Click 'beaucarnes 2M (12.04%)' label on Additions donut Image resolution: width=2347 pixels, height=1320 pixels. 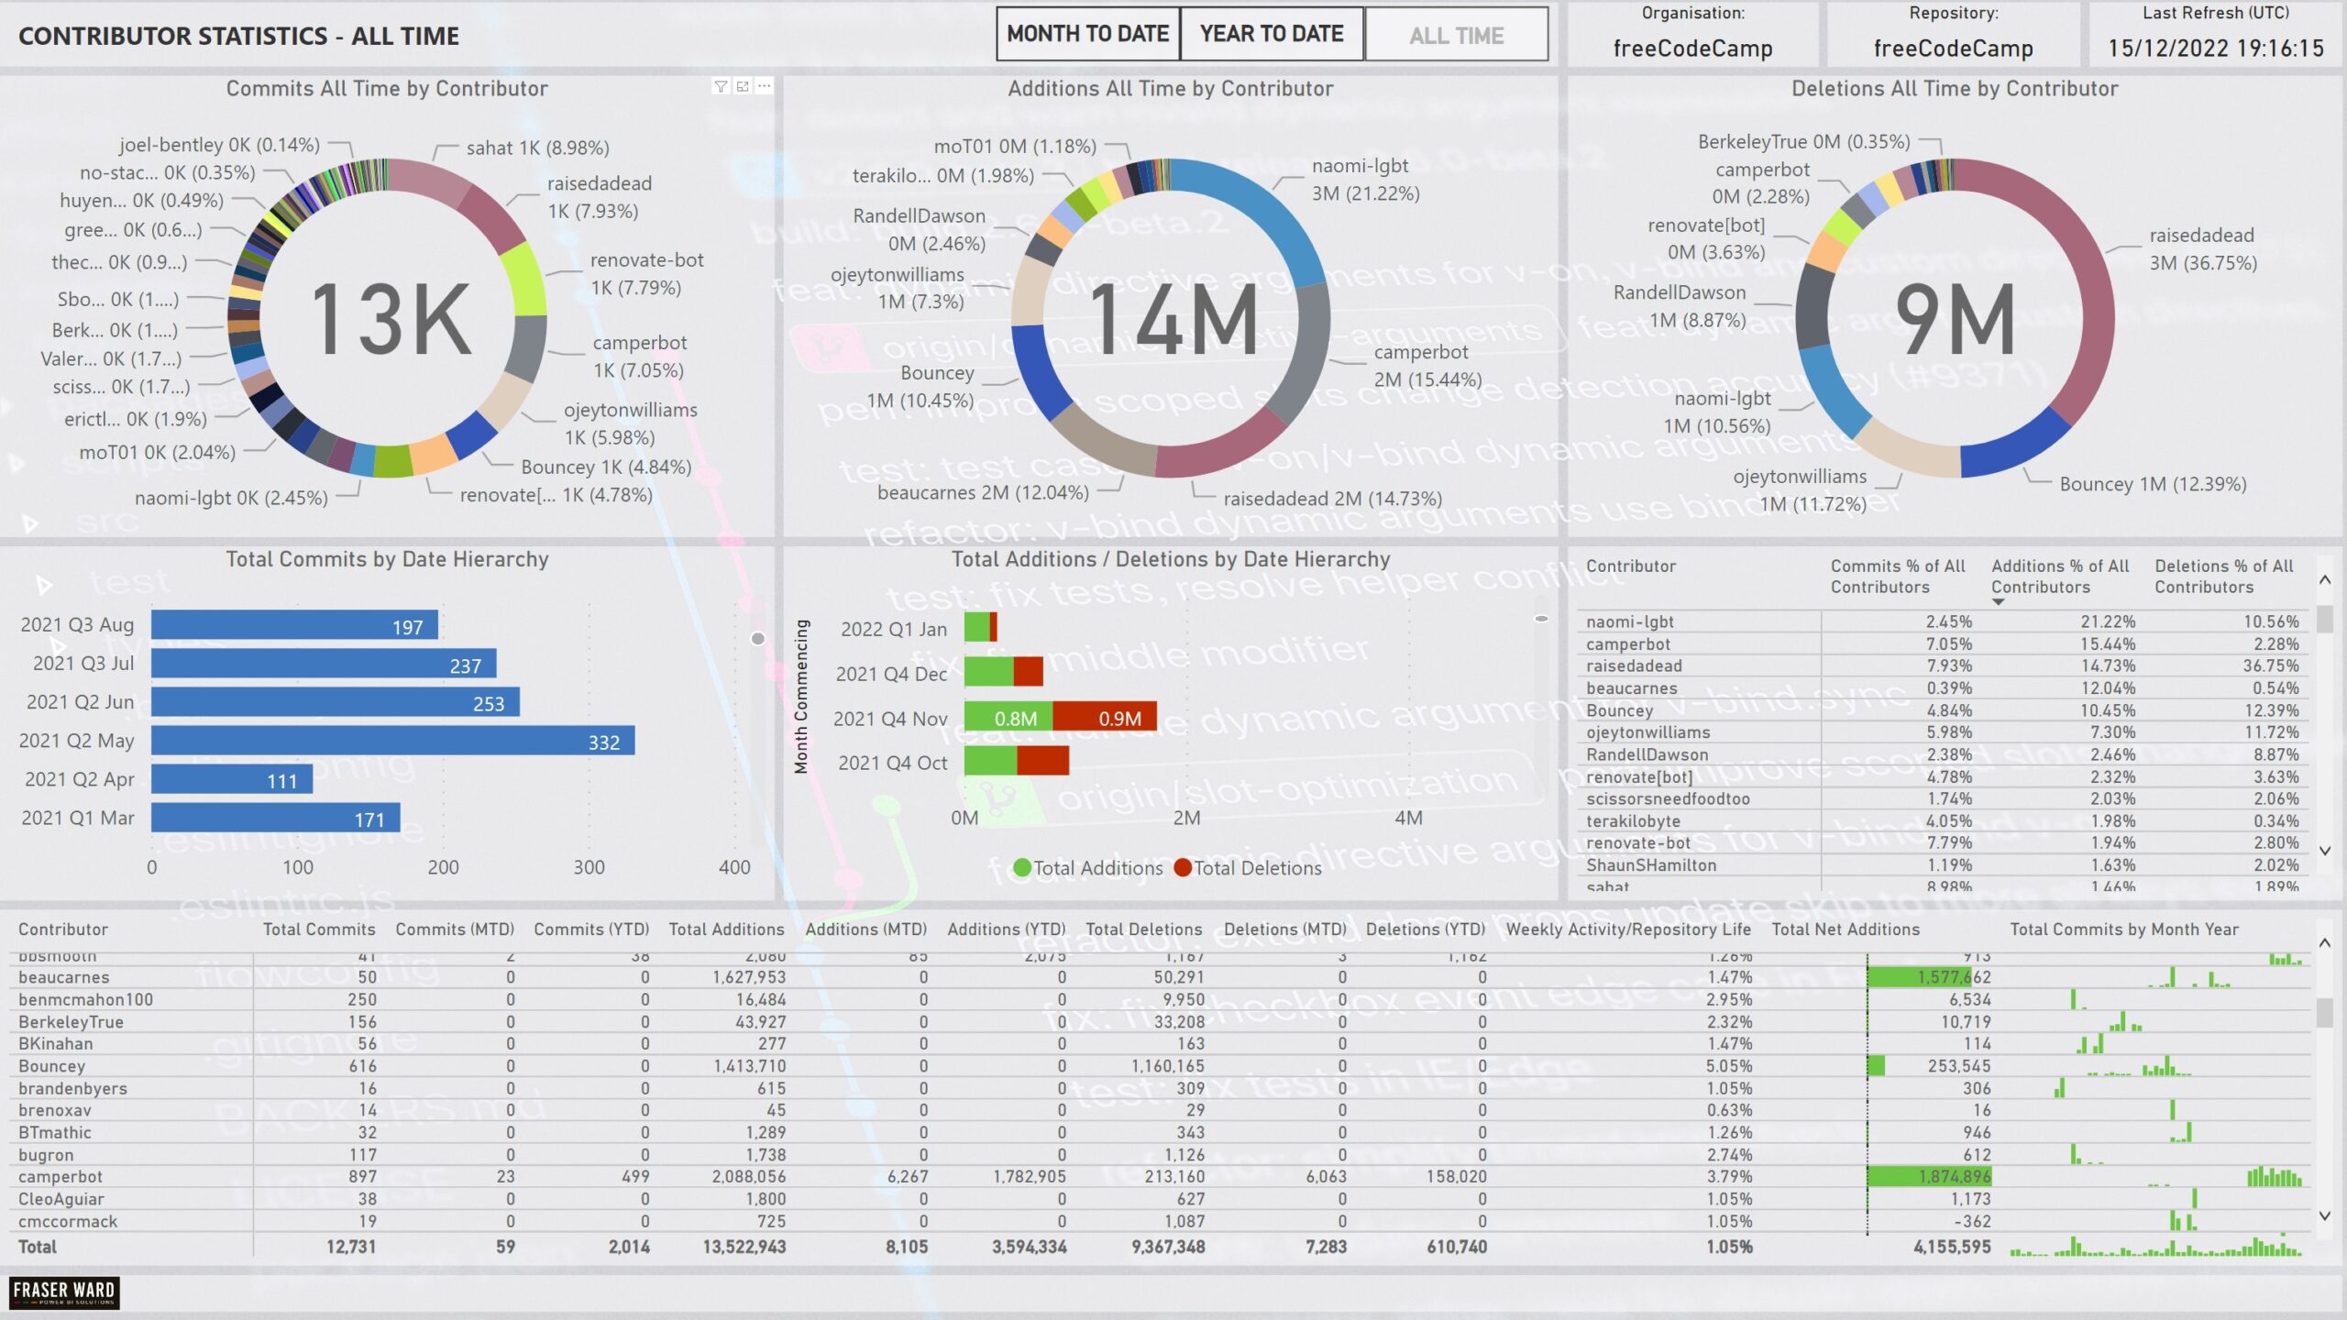click(983, 492)
